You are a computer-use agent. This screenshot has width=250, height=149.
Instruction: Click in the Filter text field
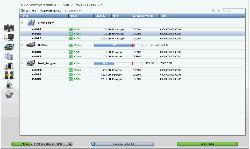click(233, 11)
